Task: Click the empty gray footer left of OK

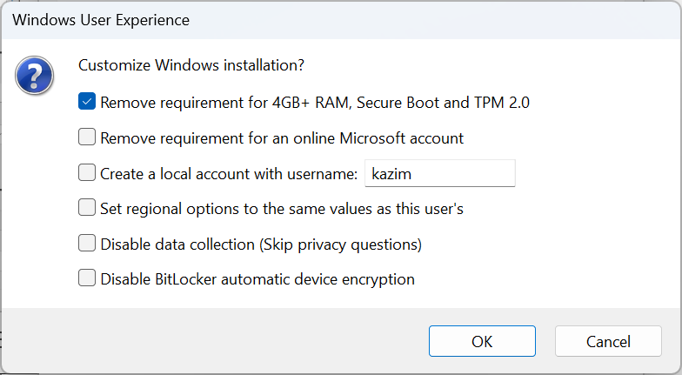Action: 213,340
